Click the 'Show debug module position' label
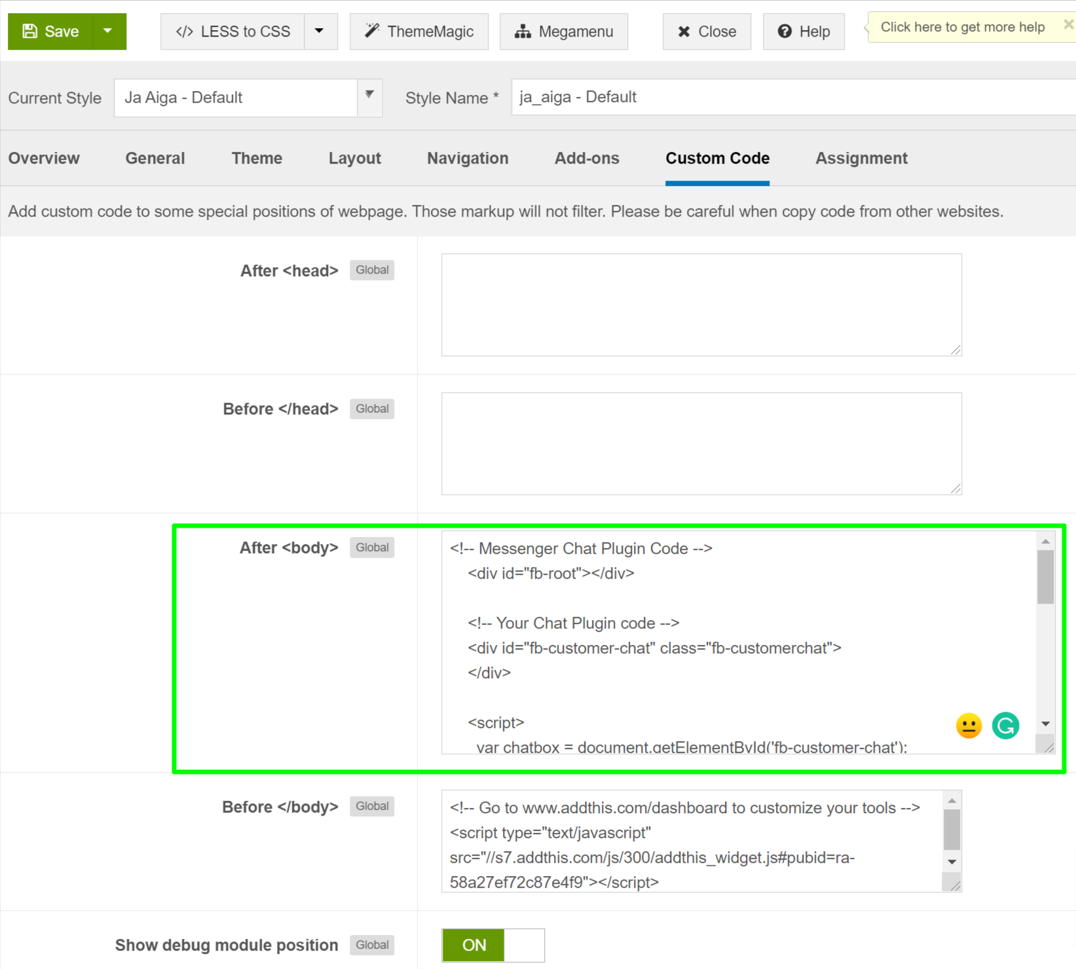The width and height of the screenshot is (1076, 969). click(x=227, y=945)
